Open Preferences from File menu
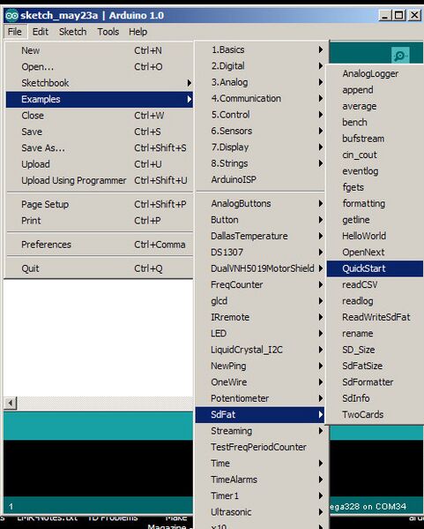Image resolution: width=424 pixels, height=529 pixels. point(100,245)
